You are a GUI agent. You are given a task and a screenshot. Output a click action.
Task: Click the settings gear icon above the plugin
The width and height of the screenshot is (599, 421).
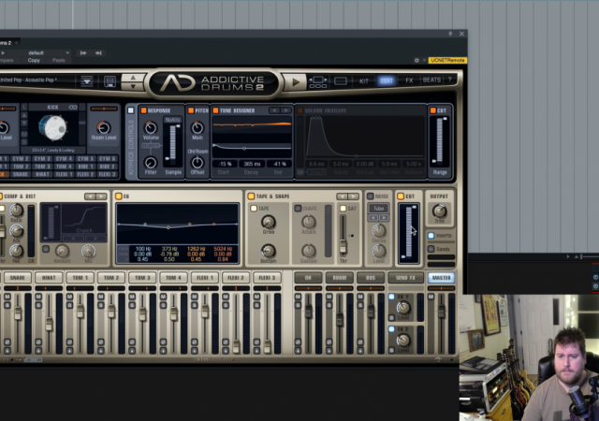[416, 61]
